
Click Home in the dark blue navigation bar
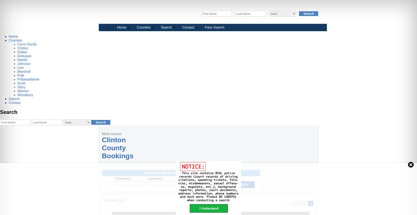(122, 27)
